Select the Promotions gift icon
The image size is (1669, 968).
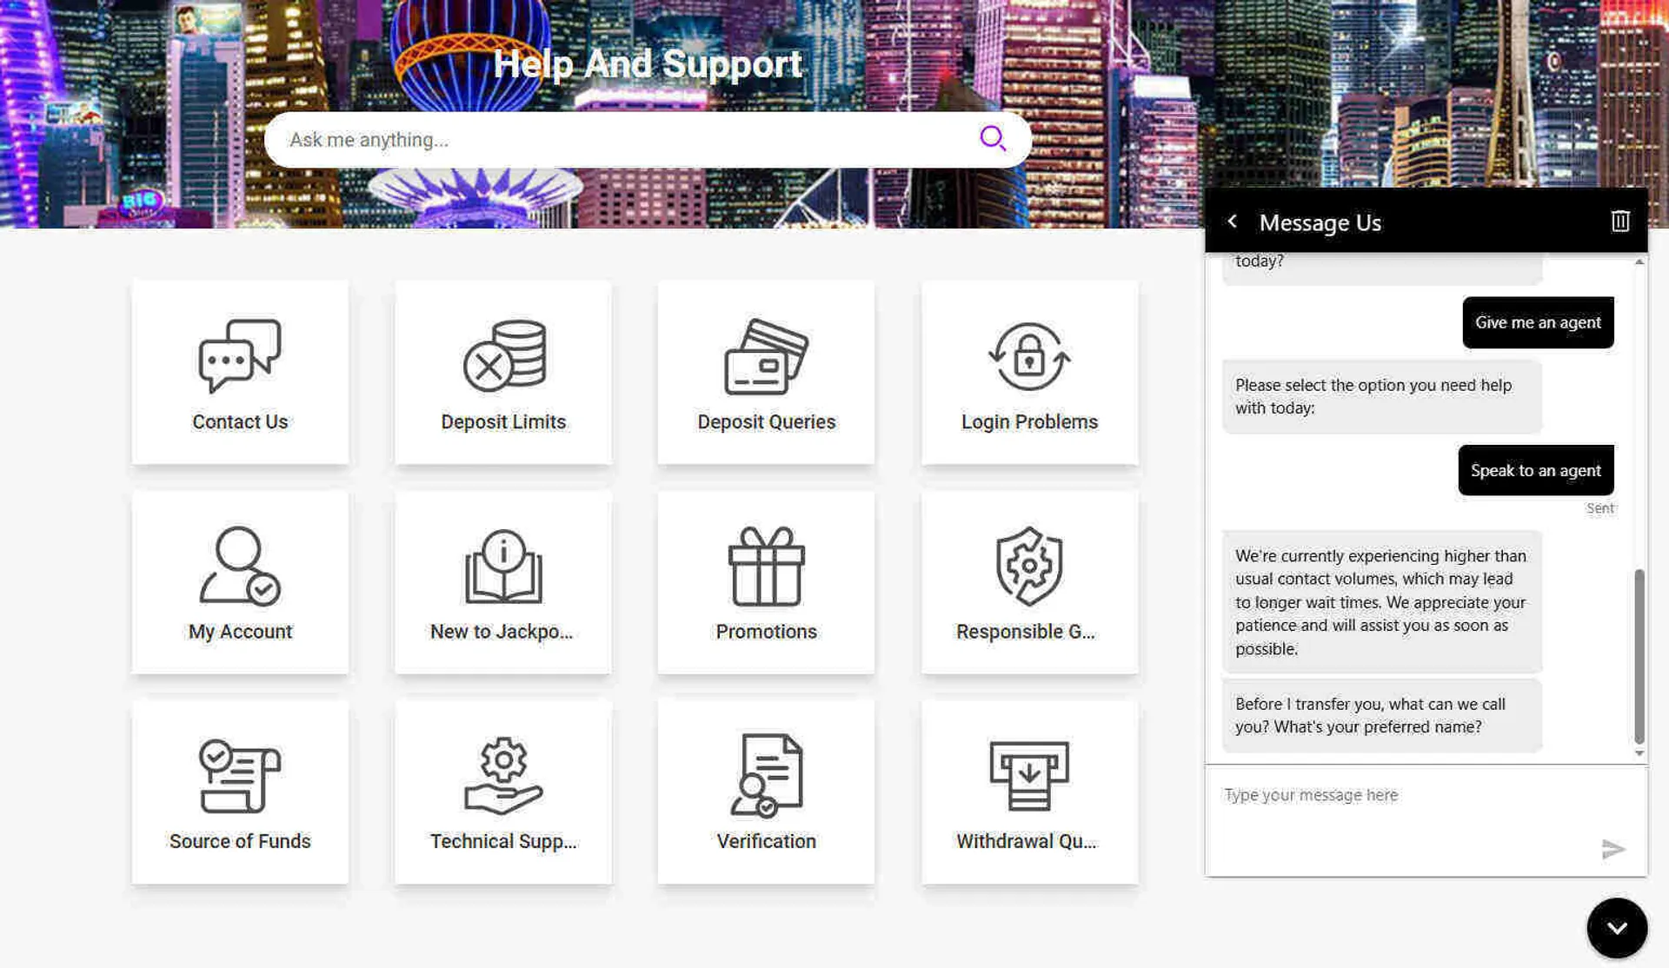coord(766,569)
